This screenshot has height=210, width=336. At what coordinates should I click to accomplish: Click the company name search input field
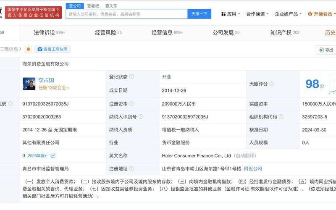pos(127,14)
